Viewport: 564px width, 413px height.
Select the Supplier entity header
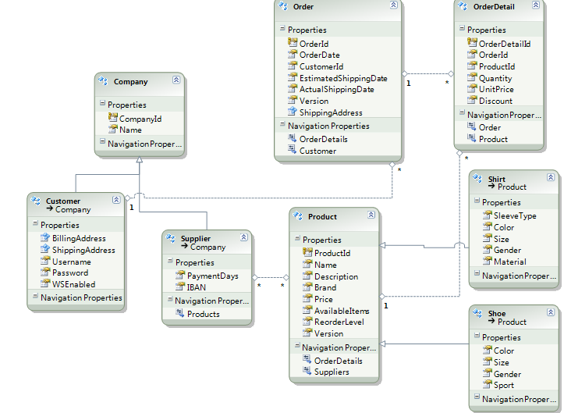[x=195, y=239]
